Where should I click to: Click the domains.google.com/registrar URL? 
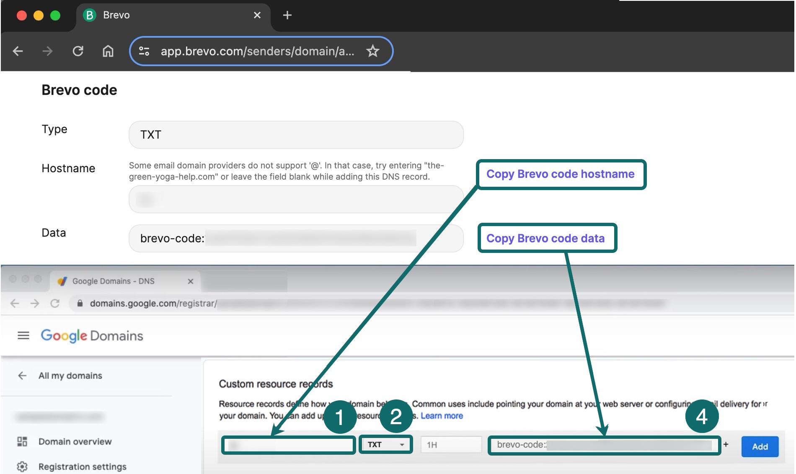(153, 303)
